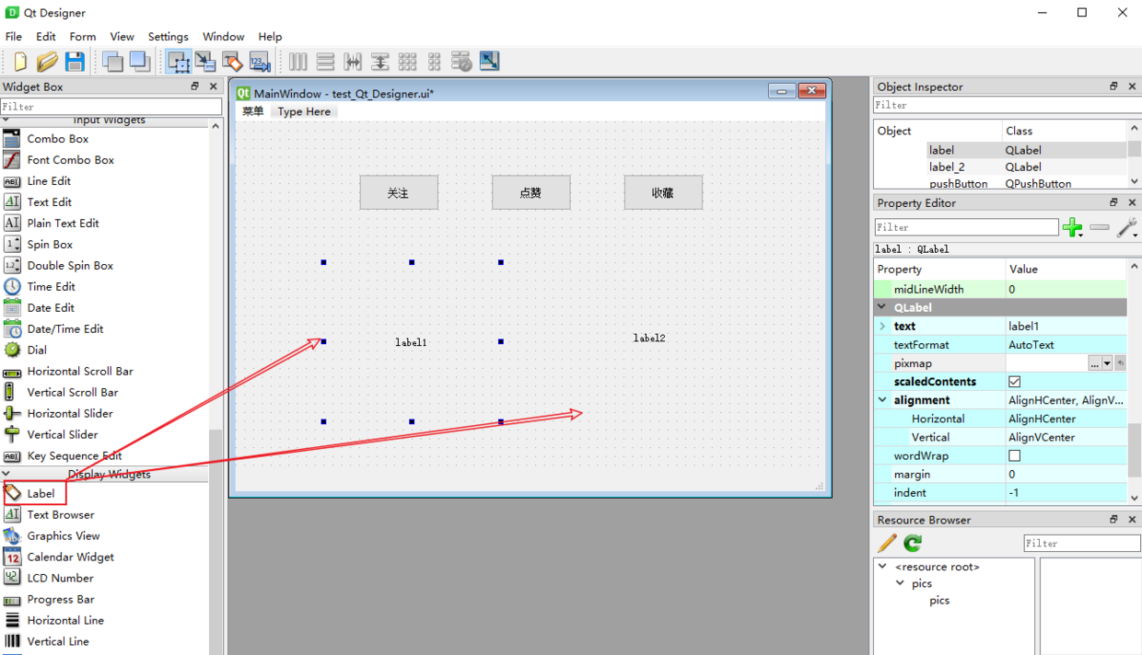The height and width of the screenshot is (655, 1142).
Task: Collapse the alignment property group
Action: click(882, 400)
